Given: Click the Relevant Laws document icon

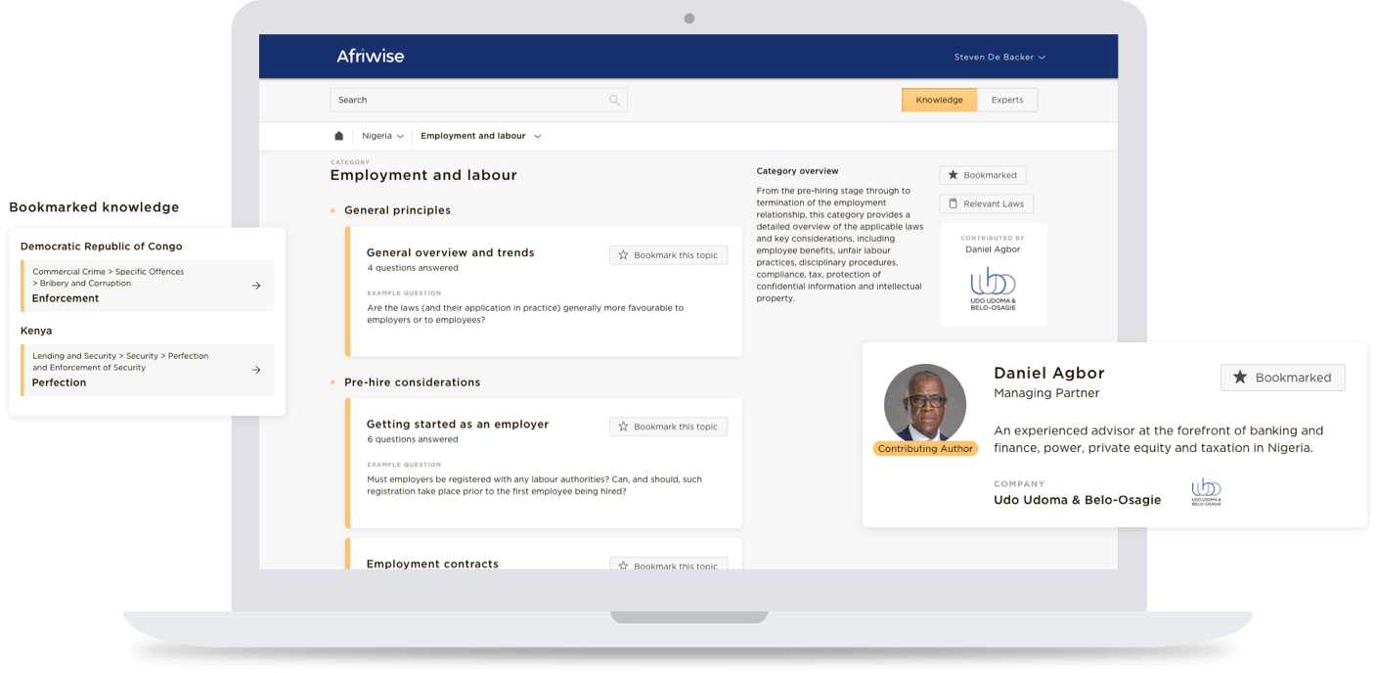Looking at the screenshot, I should (954, 203).
